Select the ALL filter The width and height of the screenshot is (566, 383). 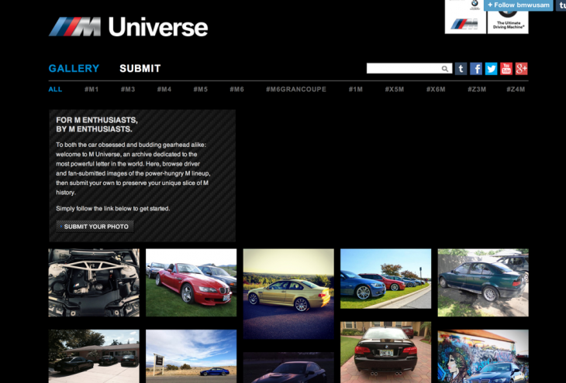(x=55, y=90)
